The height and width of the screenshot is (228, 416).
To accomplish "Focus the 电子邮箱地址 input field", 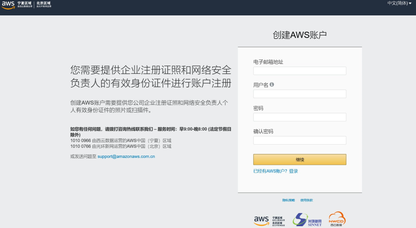I will pyautogui.click(x=300, y=71).
